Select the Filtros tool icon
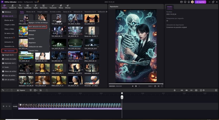The image size is (219, 120). (x=61, y=6)
